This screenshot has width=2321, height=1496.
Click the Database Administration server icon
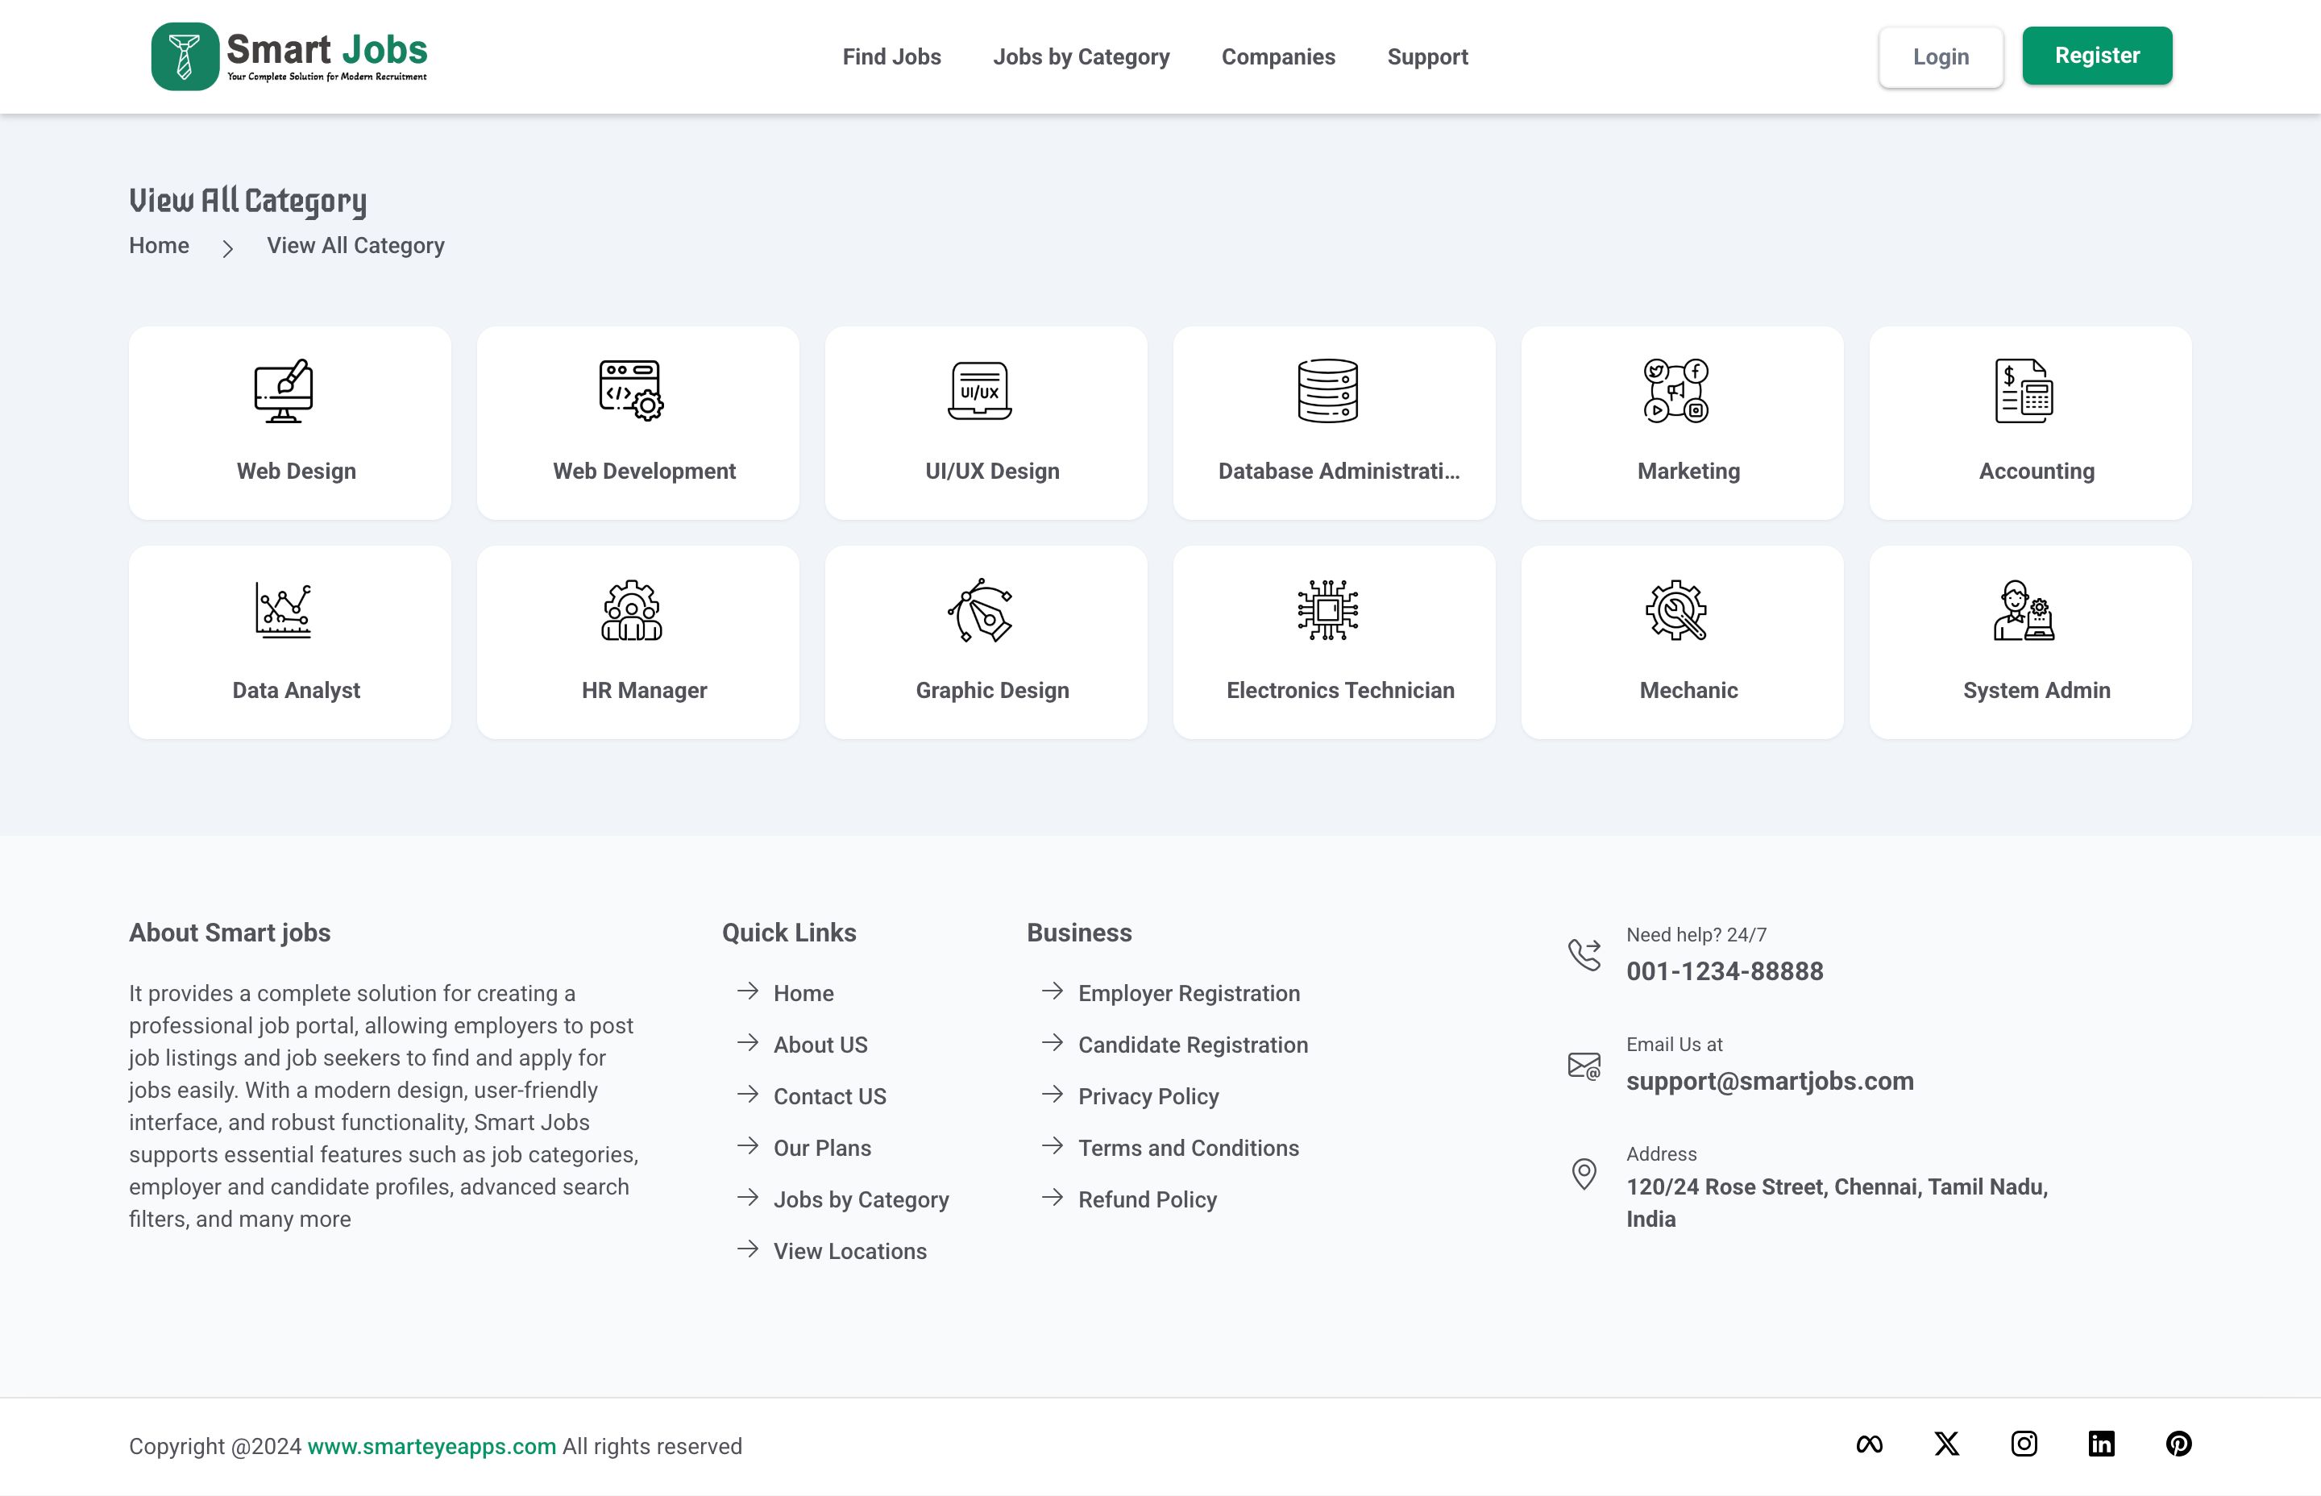(1327, 390)
